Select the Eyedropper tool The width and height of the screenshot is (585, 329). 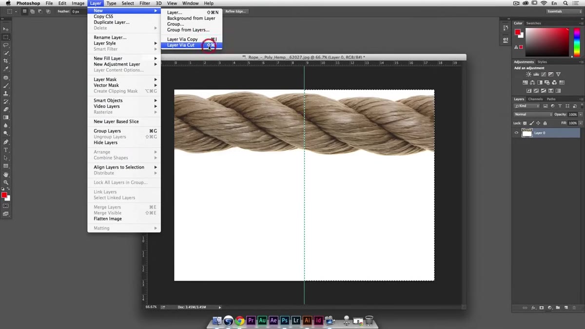pyautogui.click(x=6, y=69)
